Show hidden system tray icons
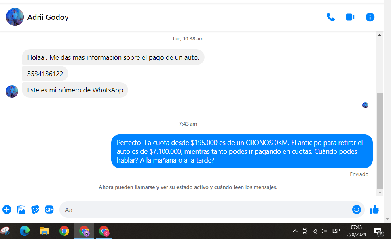The width and height of the screenshot is (391, 239). [x=295, y=231]
